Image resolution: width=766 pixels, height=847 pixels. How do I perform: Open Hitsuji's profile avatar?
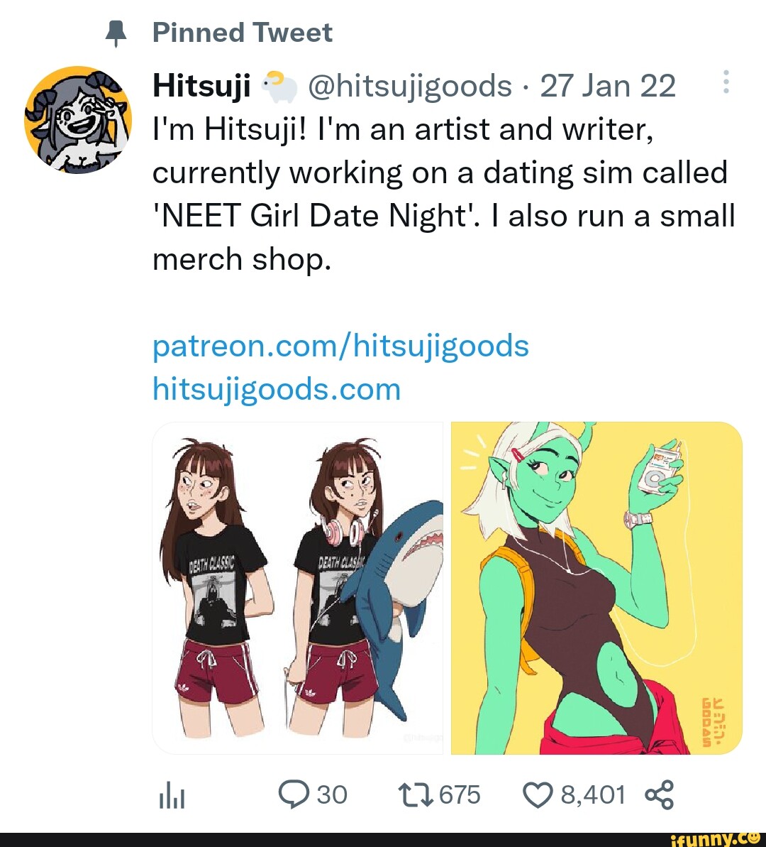(78, 119)
